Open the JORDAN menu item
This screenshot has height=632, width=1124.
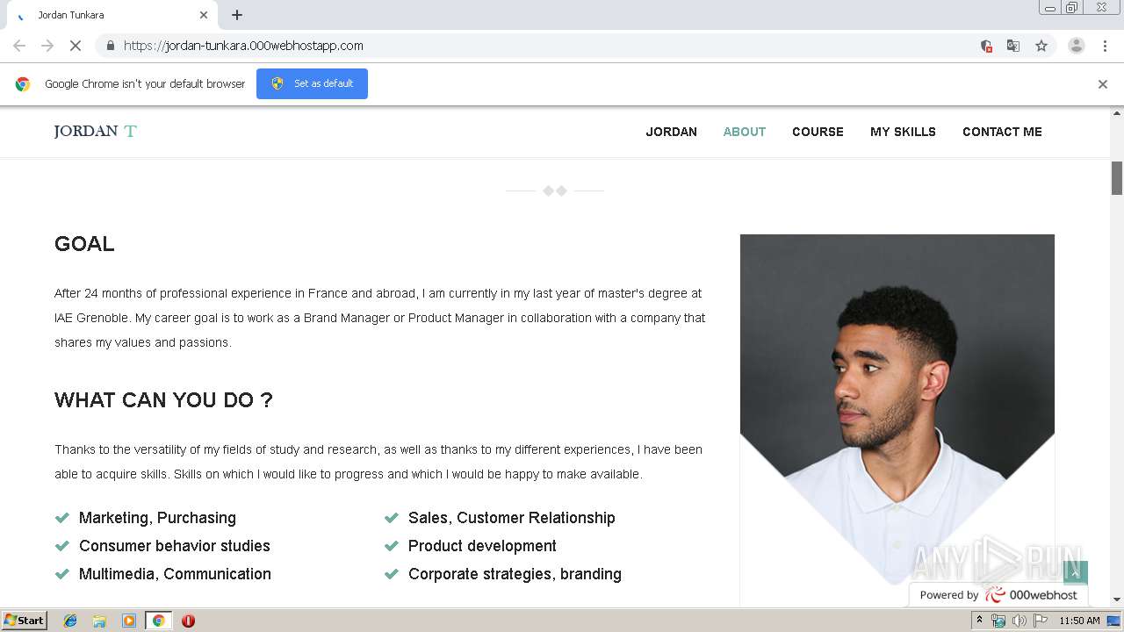pos(672,132)
